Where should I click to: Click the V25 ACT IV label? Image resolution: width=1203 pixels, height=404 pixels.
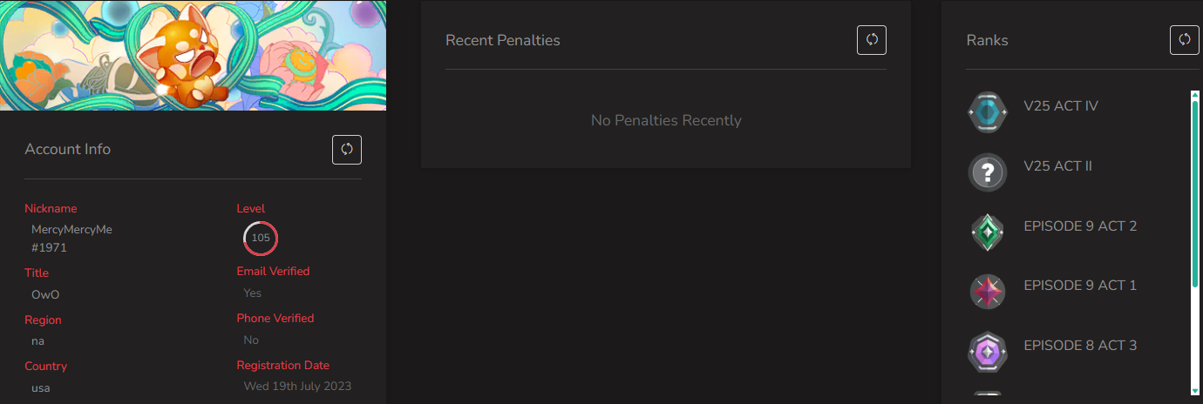(1061, 106)
